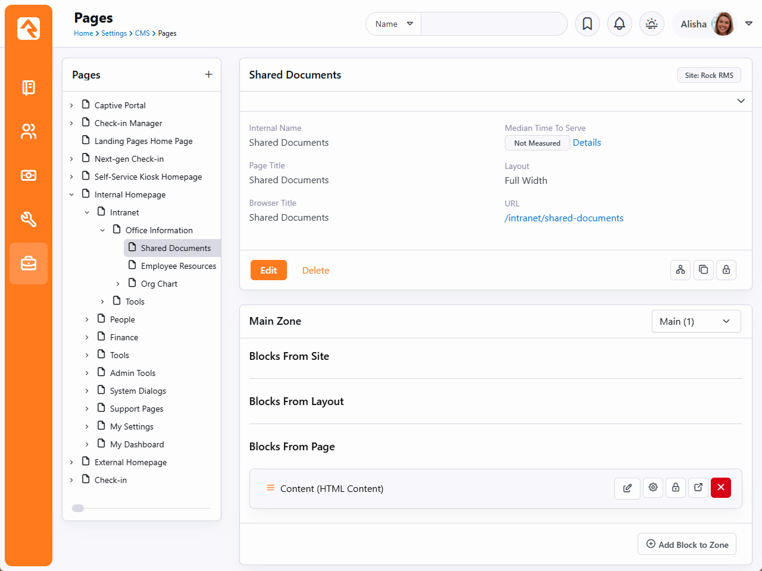This screenshot has width=762, height=571.
Task: Click the Full Width layout value
Action: (x=526, y=181)
